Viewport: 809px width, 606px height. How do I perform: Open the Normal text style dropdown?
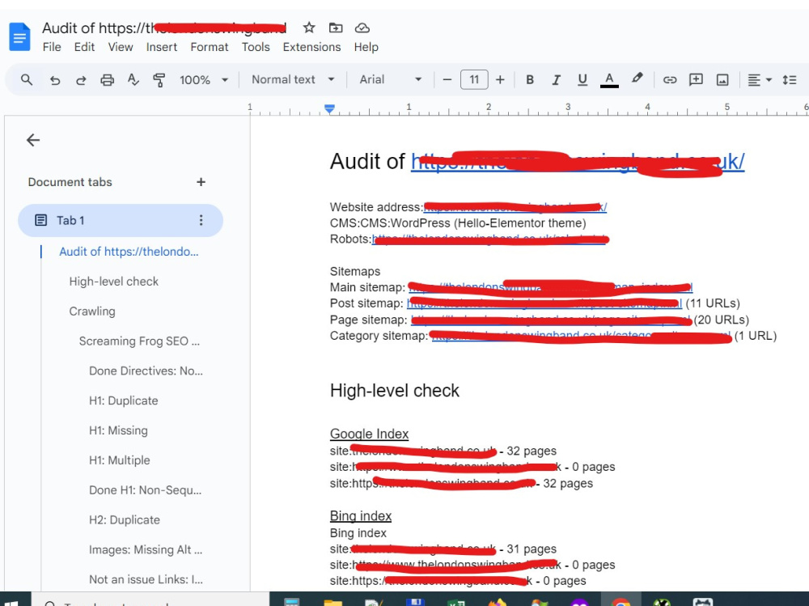click(x=293, y=79)
